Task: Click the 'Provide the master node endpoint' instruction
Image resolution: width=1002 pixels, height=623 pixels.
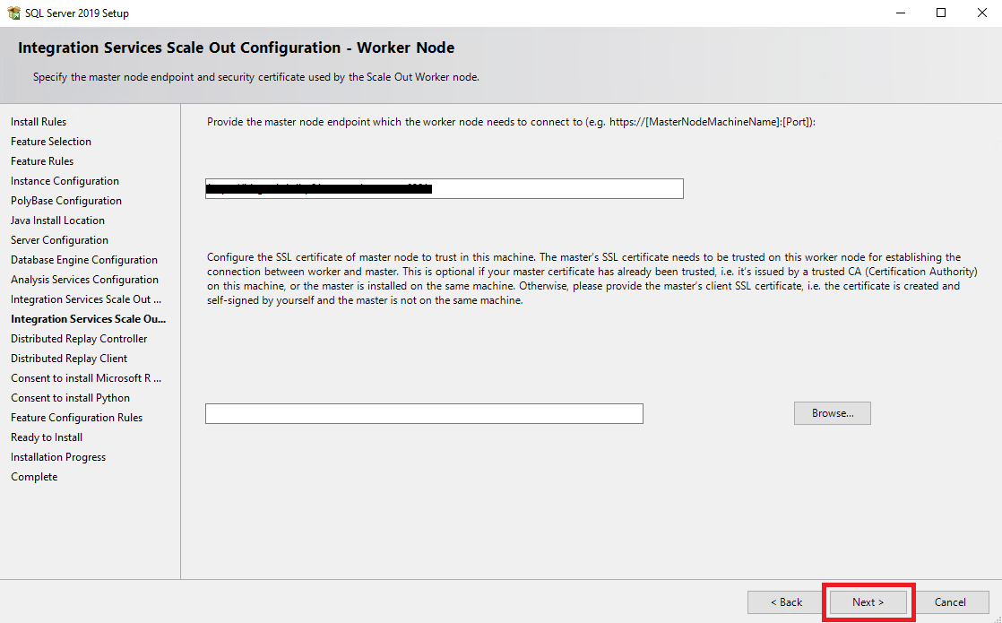Action: tap(511, 121)
